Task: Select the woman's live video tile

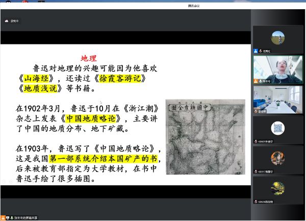Action: pyautogui.click(x=277, y=69)
